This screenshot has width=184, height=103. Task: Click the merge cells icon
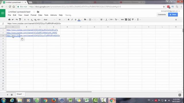(95, 20)
